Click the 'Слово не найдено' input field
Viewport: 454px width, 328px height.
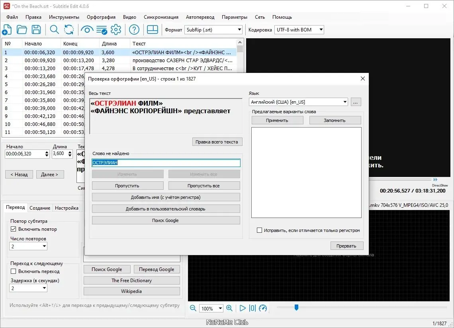tap(166, 163)
